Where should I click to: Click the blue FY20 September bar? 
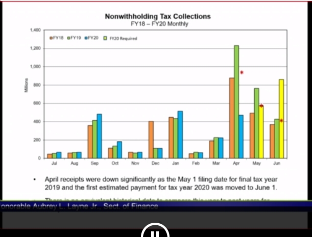pyautogui.click(x=99, y=136)
